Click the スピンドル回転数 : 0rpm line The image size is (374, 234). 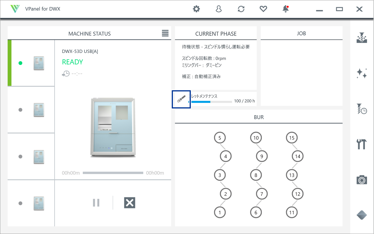tap(204, 58)
